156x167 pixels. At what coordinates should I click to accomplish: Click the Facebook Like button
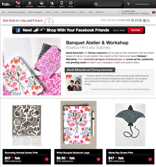pyautogui.click(x=146, y=21)
